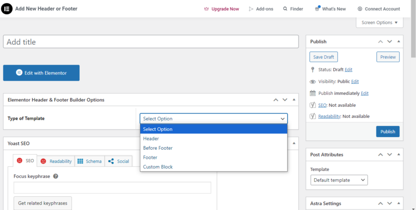Image resolution: width=416 pixels, height=210 pixels.
Task: Click the Focus keyphrase input field
Action: click(x=112, y=187)
